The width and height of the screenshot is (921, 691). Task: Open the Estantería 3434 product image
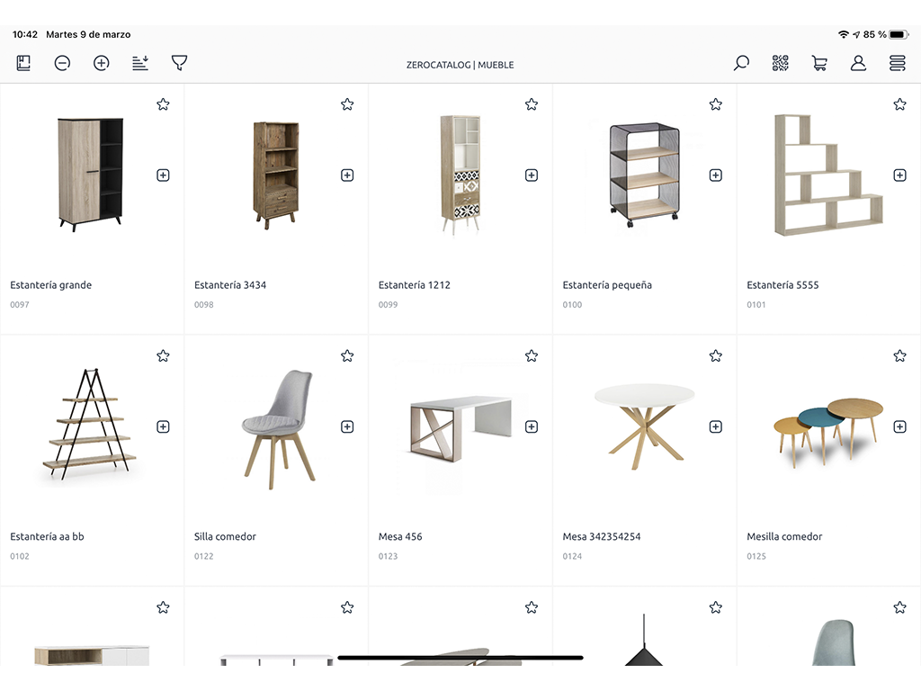click(x=276, y=175)
